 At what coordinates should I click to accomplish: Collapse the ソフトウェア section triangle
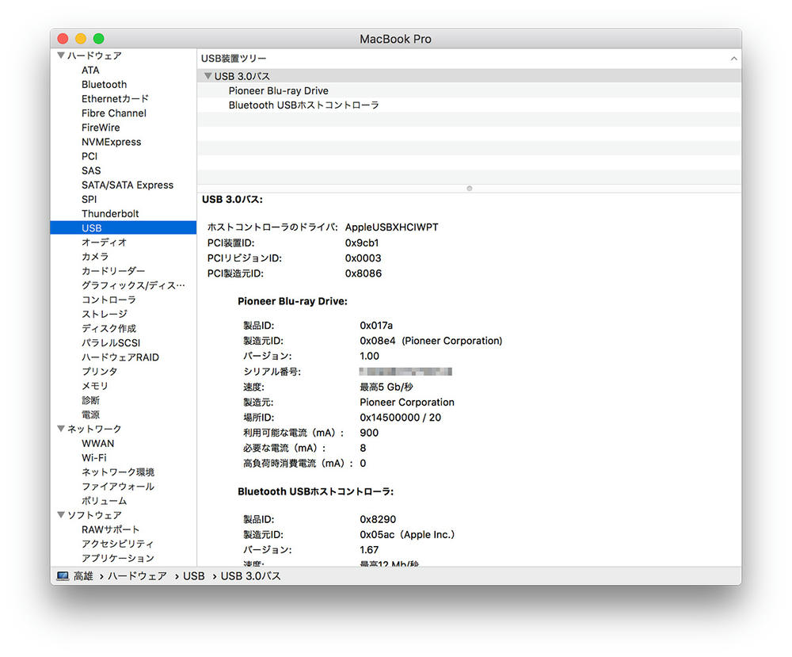click(61, 514)
